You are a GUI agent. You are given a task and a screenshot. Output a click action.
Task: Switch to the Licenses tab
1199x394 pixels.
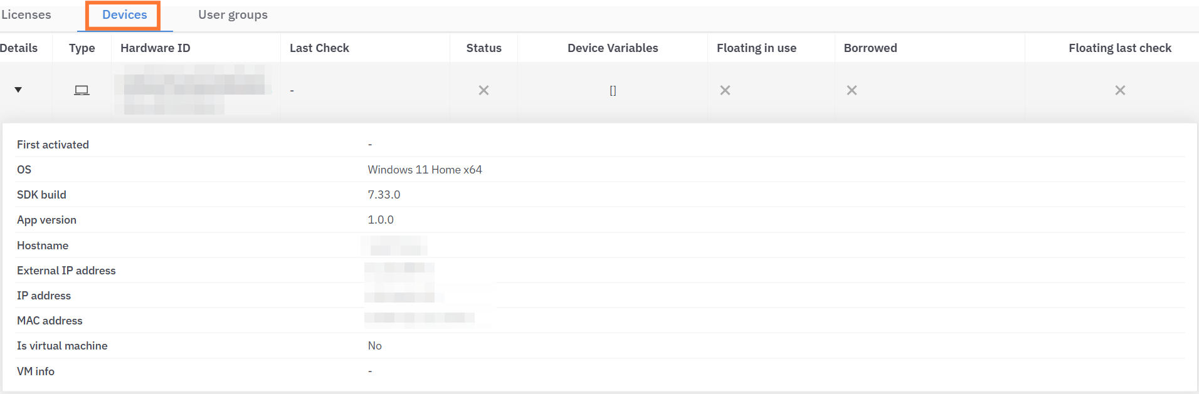[x=26, y=14]
